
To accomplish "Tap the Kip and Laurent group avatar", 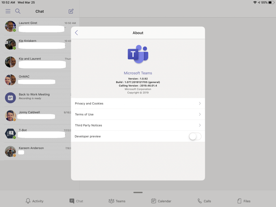I will point(11,62).
